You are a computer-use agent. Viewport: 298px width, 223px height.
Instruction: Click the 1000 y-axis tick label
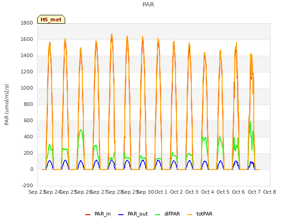27,88
